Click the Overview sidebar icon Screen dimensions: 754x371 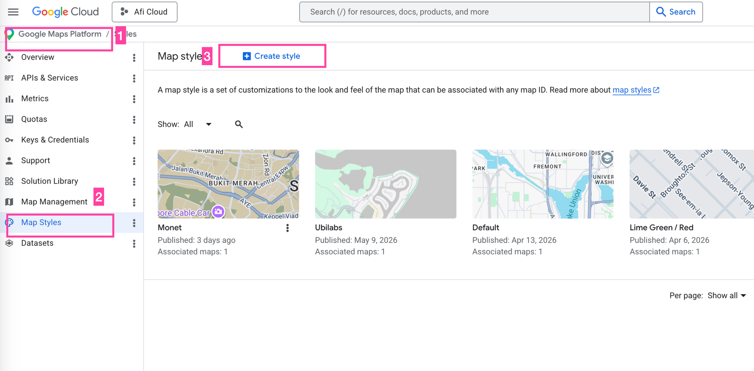pyautogui.click(x=9, y=57)
